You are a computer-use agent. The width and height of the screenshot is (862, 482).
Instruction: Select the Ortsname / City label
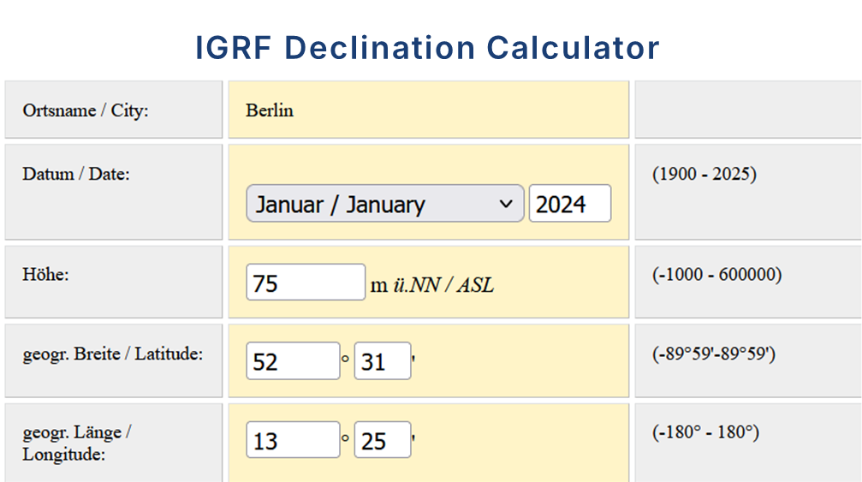point(86,110)
